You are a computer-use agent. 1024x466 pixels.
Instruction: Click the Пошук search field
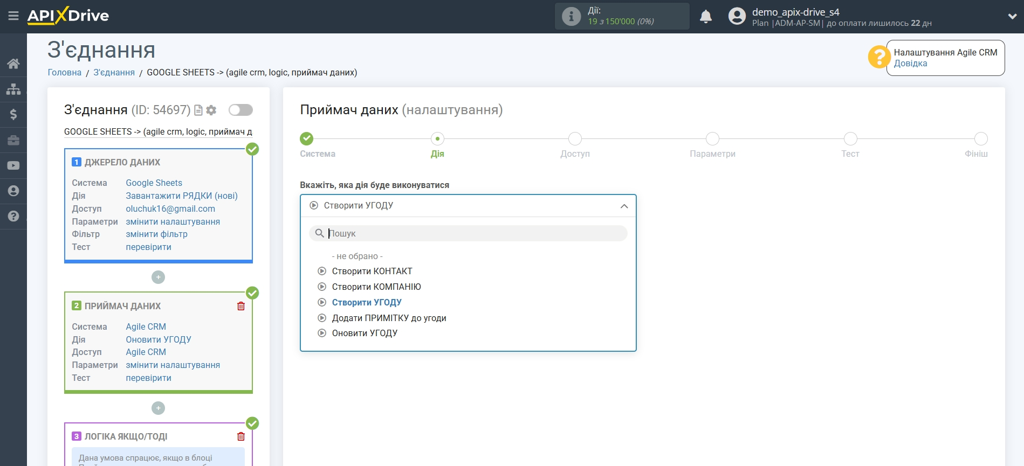coord(468,233)
